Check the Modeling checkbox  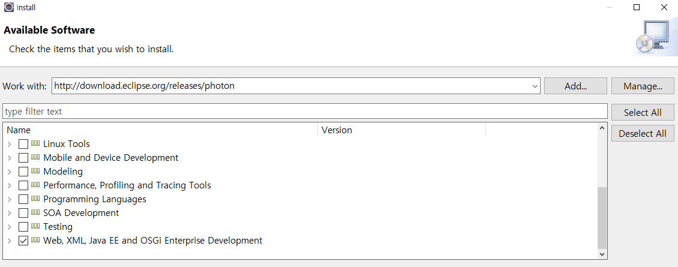click(x=23, y=172)
